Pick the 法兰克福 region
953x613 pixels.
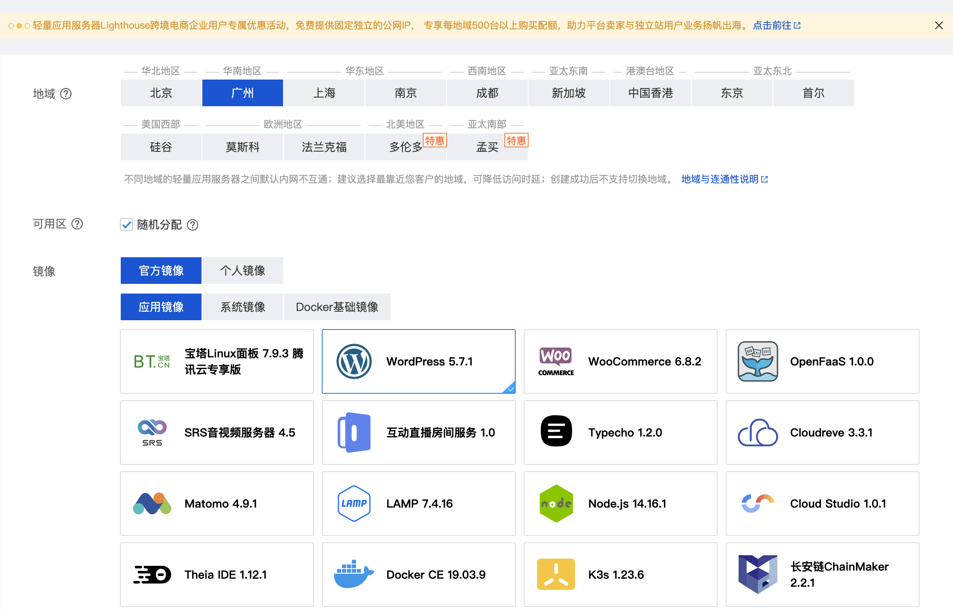click(324, 147)
